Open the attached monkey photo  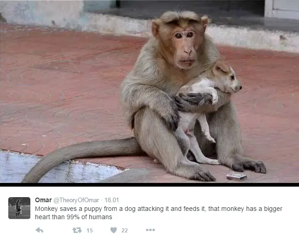pyautogui.click(x=149, y=91)
